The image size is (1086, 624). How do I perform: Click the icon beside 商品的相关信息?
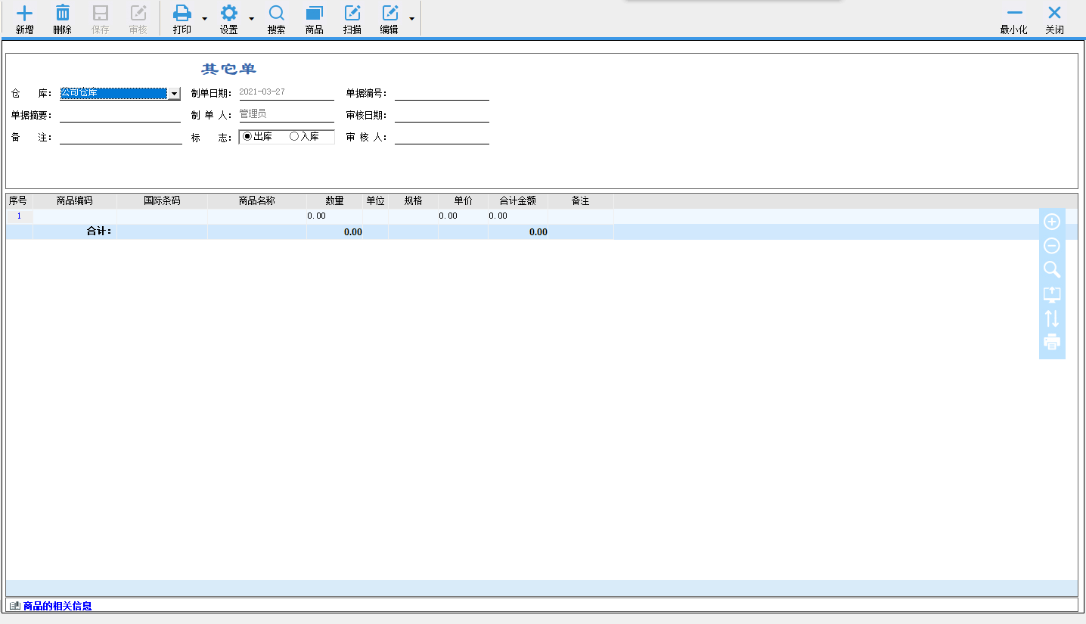(15, 606)
